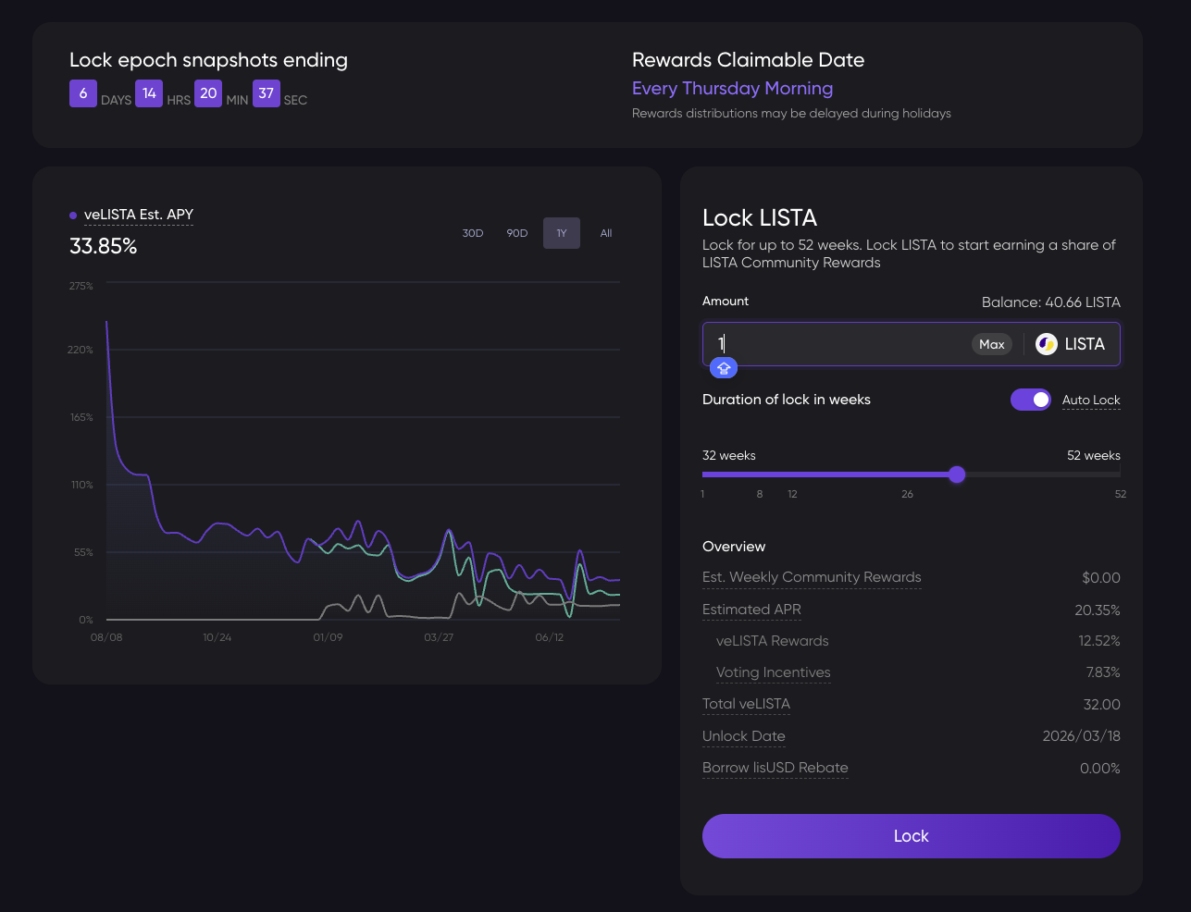The width and height of the screenshot is (1191, 912).
Task: Click the blue autofill icon below amount
Action: (x=724, y=368)
